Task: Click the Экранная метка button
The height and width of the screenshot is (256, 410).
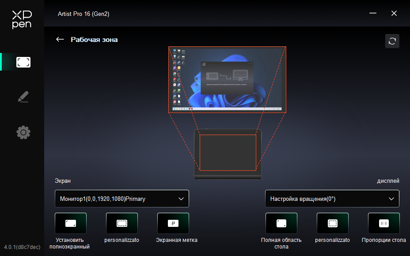Action: pos(173,223)
